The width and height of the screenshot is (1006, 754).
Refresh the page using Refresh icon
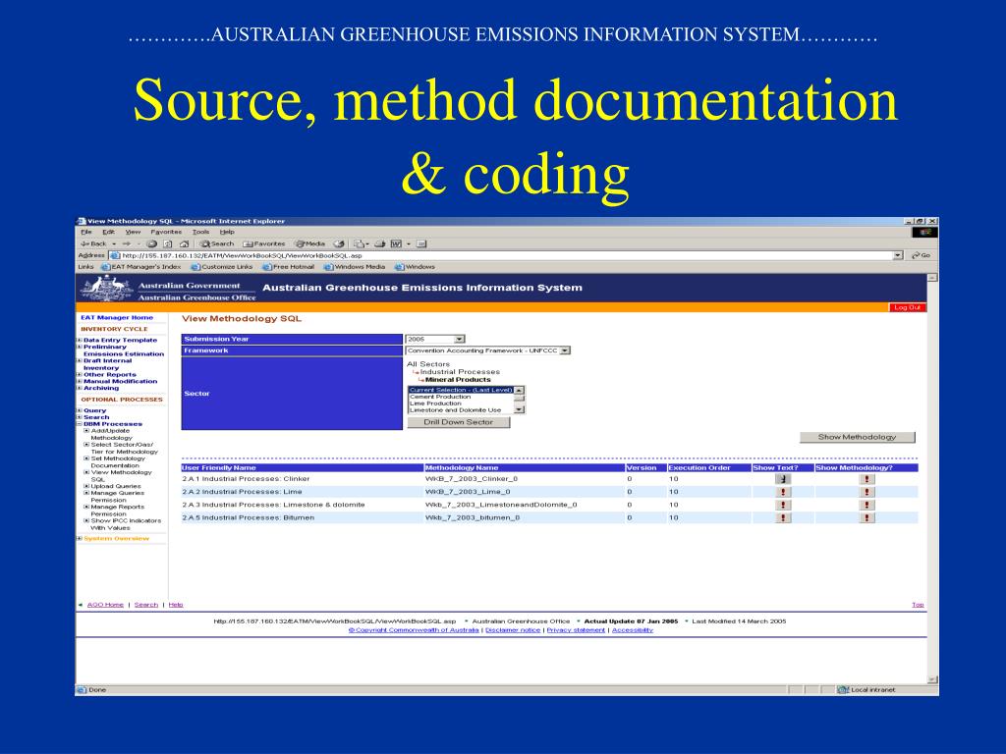coord(168,244)
